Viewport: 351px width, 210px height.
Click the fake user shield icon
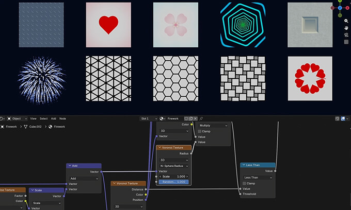tap(186, 118)
